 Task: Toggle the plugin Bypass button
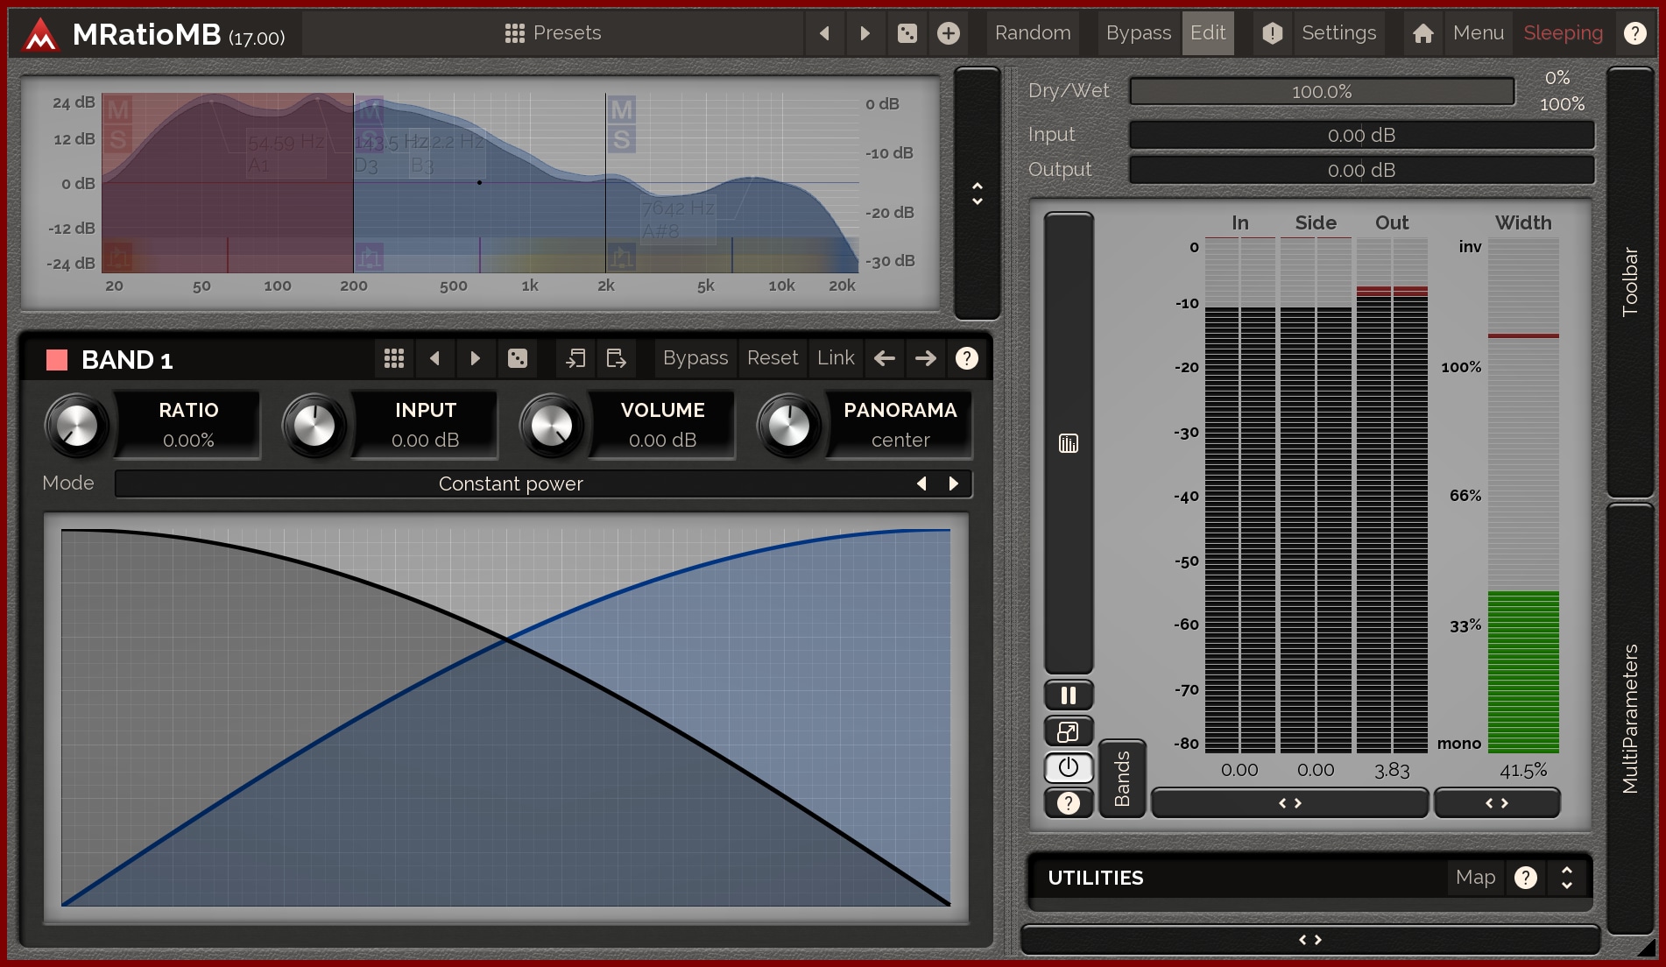(x=1138, y=33)
